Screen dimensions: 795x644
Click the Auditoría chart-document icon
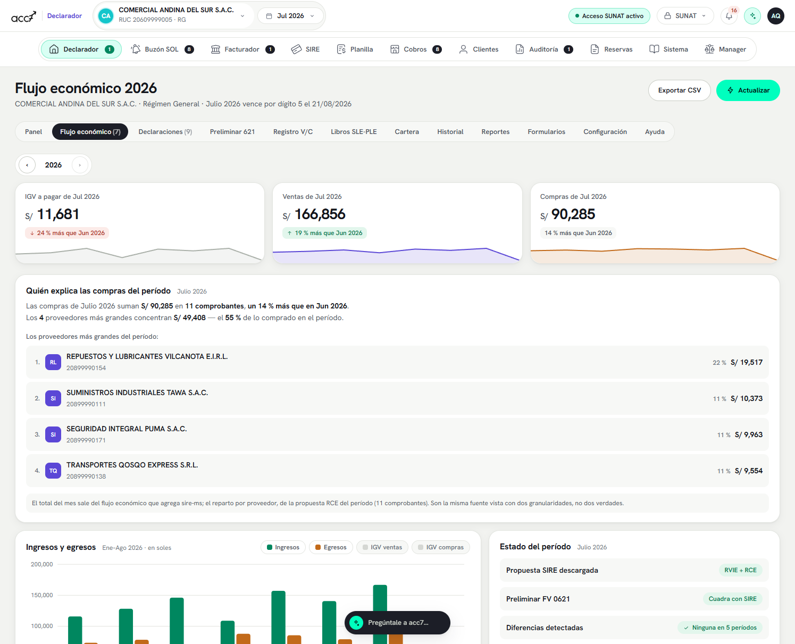click(x=520, y=49)
